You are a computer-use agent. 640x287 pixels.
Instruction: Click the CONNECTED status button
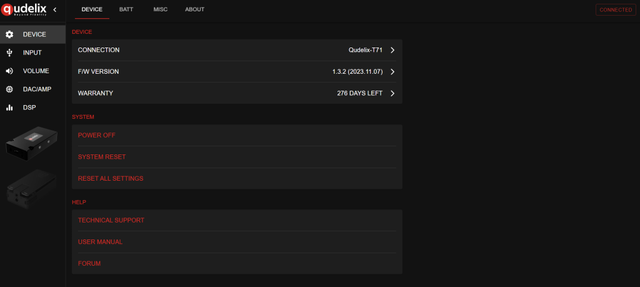[x=616, y=10]
